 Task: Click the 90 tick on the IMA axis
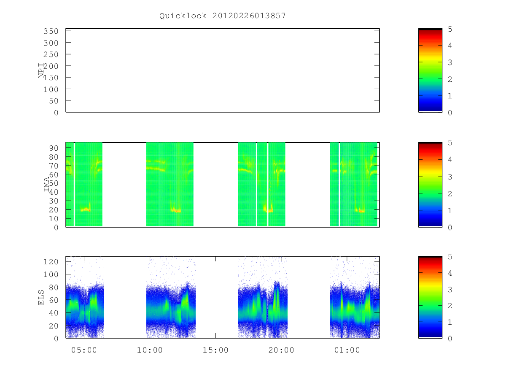point(54,148)
